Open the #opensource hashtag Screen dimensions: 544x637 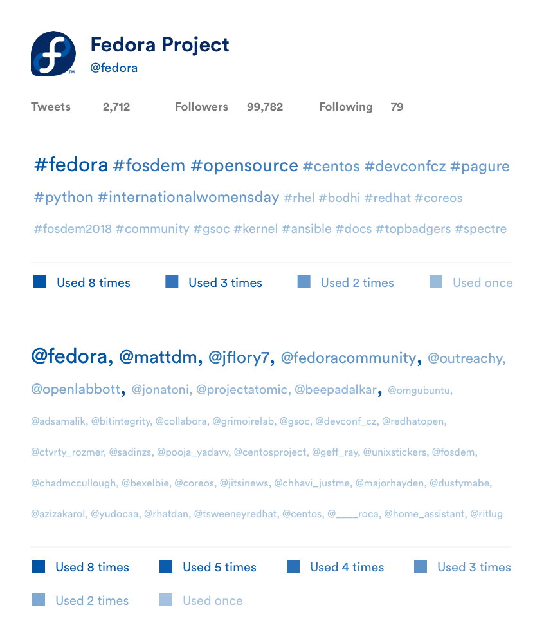pos(244,166)
